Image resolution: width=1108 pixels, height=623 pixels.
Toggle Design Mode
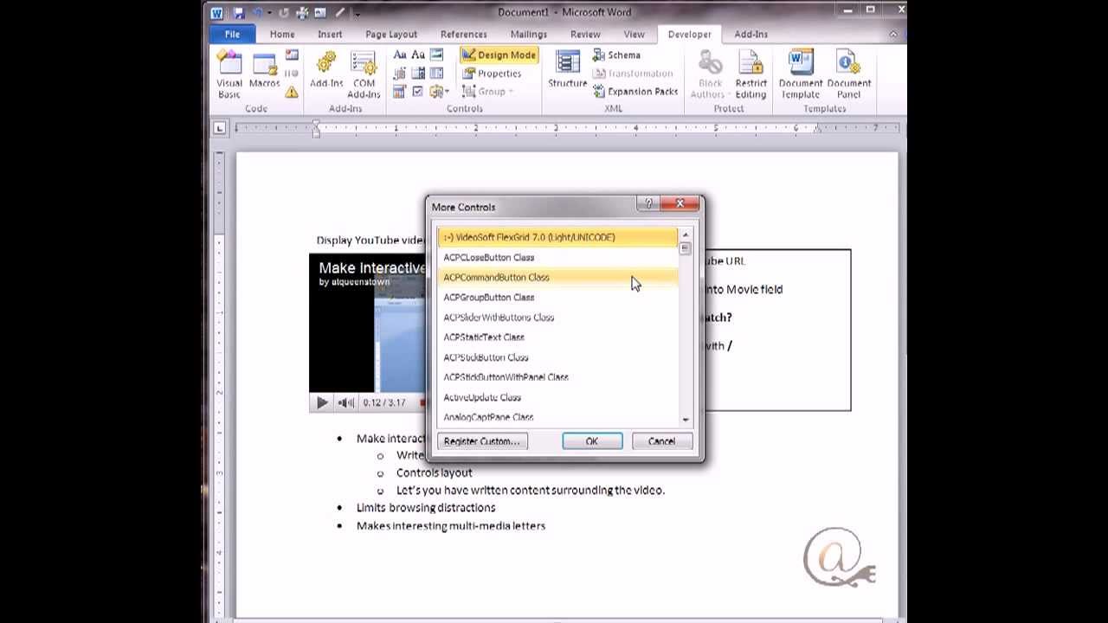[499, 55]
